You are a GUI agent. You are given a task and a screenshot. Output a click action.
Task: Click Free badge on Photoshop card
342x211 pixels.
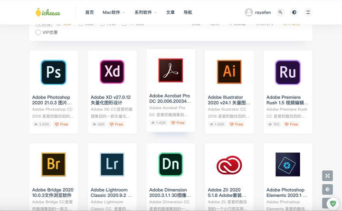61,124
